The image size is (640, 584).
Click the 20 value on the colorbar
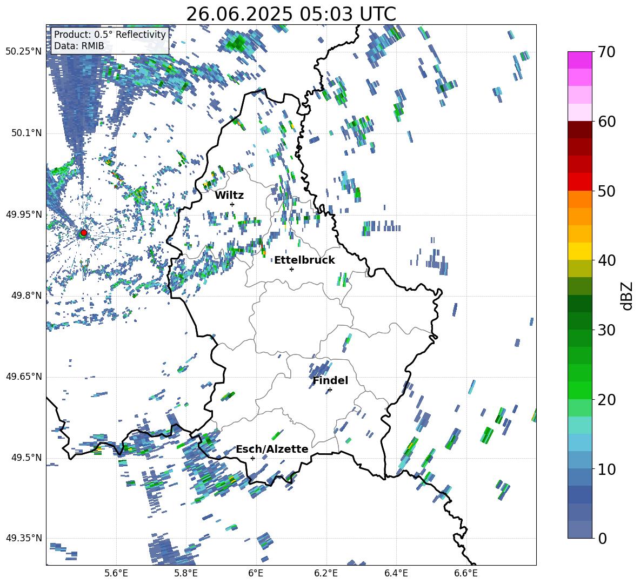pos(606,400)
